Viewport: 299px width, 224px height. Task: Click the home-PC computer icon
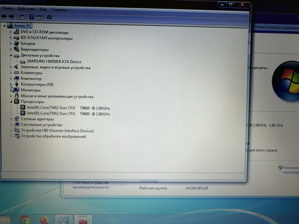pos(10,25)
